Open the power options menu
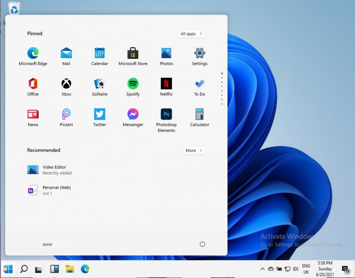 tap(202, 244)
